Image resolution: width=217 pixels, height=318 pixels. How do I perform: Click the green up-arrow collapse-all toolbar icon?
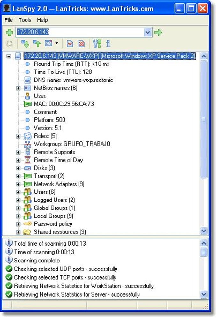point(37,43)
